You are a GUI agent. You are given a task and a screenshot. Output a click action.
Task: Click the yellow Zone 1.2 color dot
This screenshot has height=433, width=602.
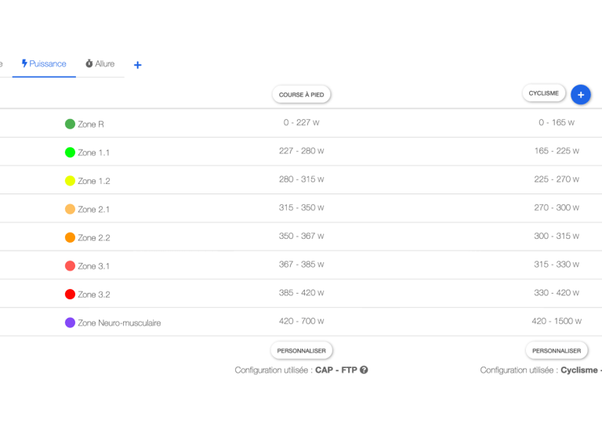(x=70, y=181)
